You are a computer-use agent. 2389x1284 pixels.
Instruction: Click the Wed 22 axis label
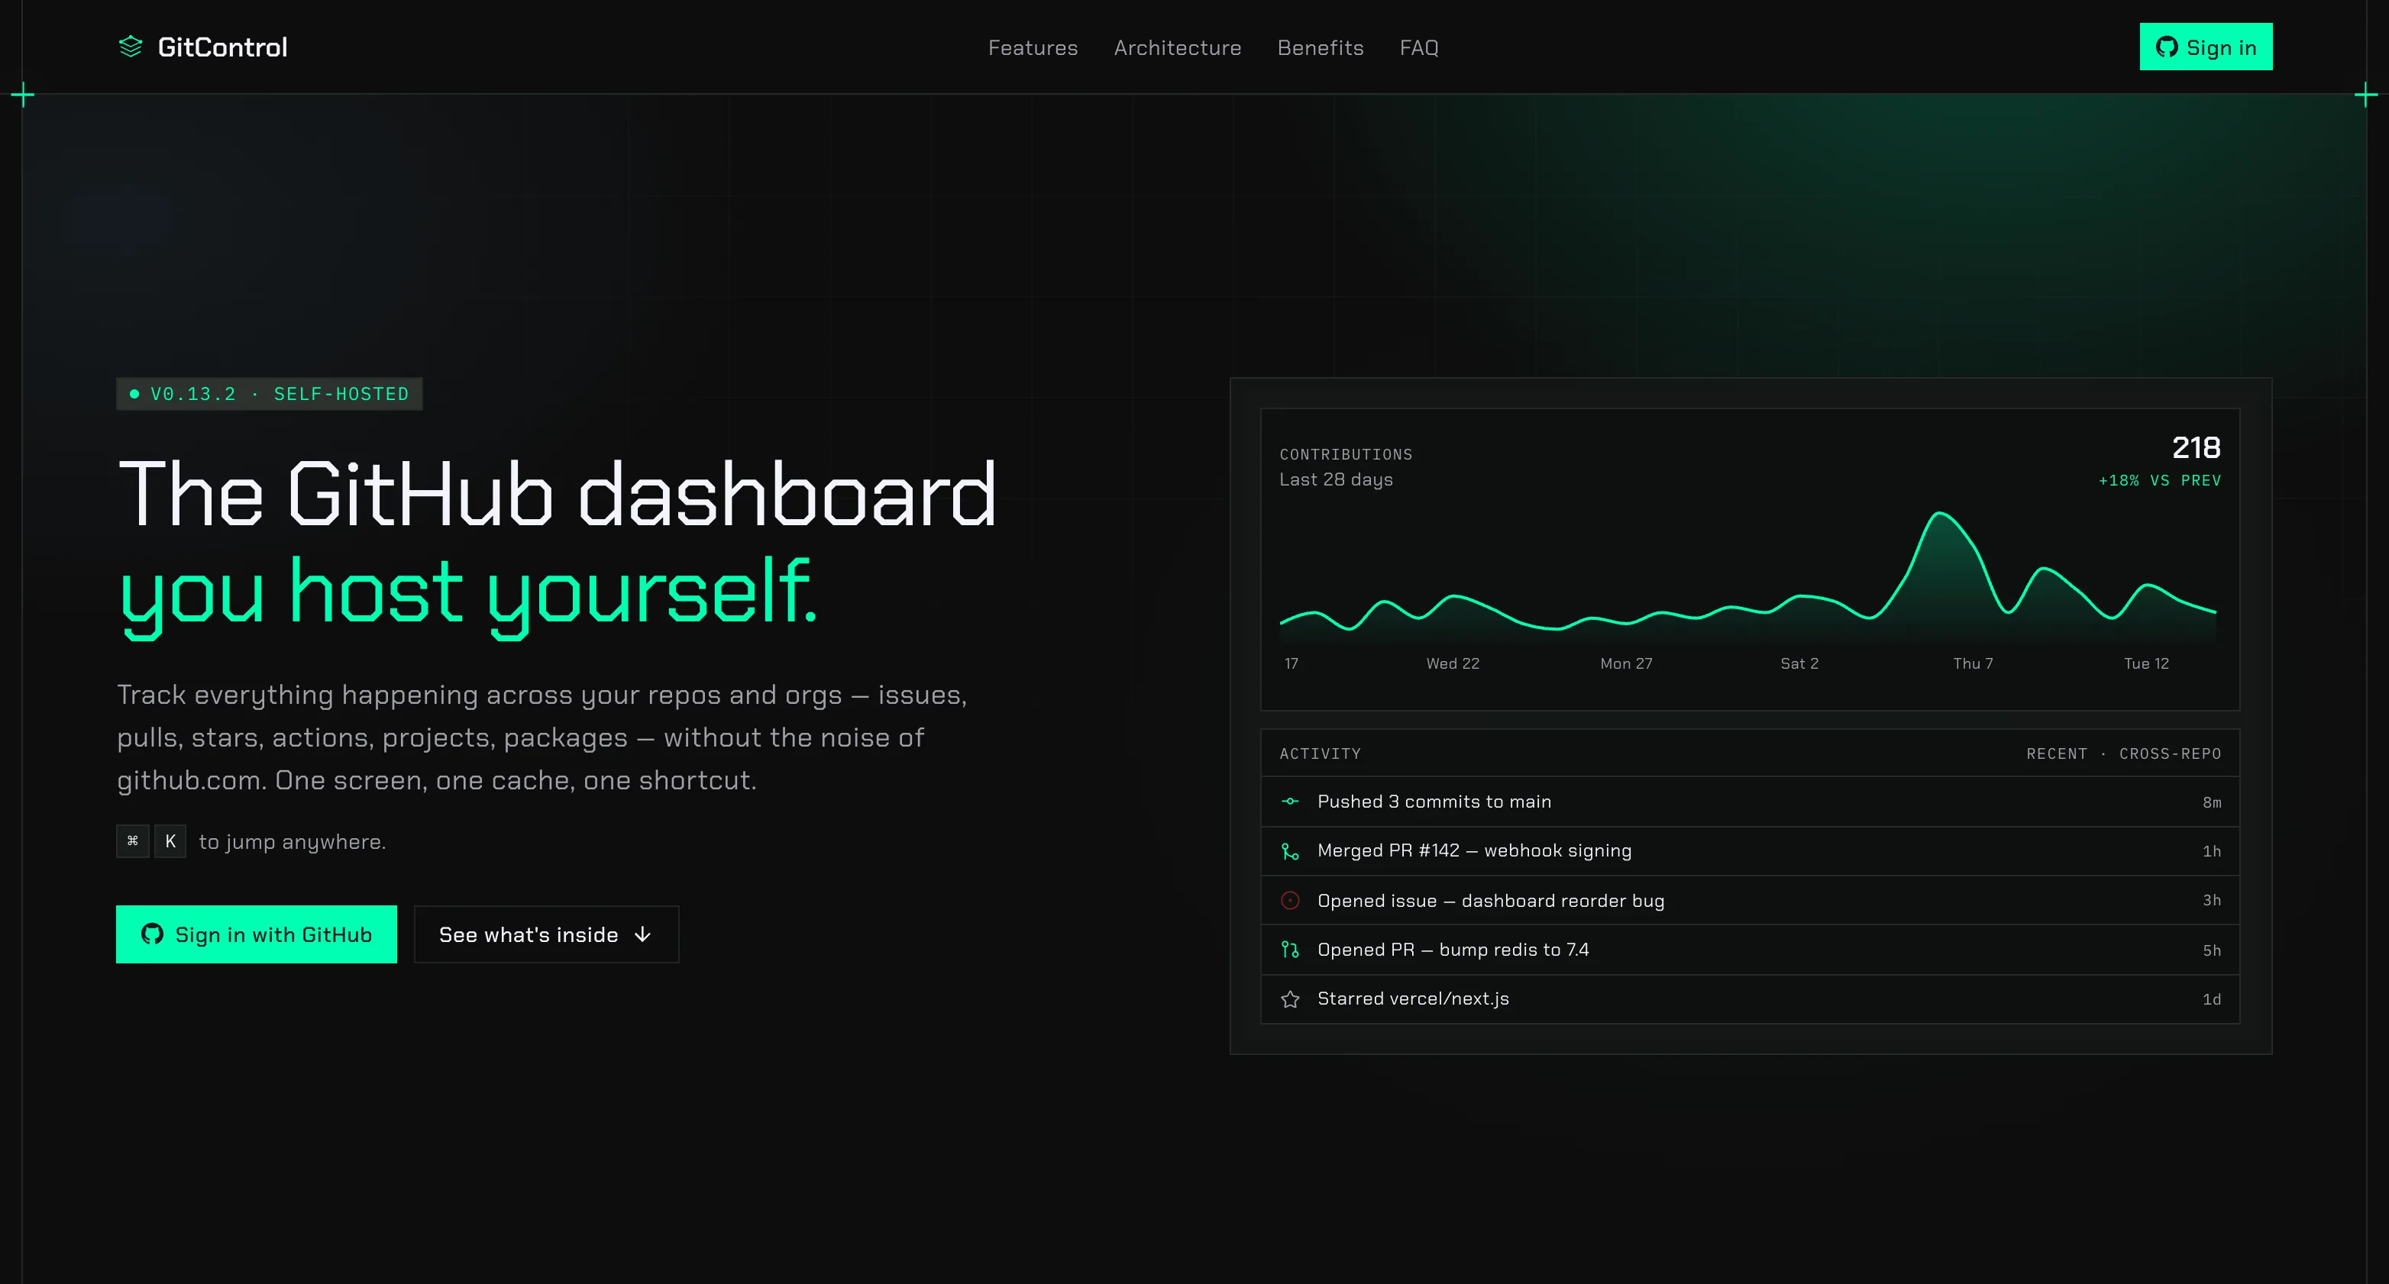tap(1453, 664)
